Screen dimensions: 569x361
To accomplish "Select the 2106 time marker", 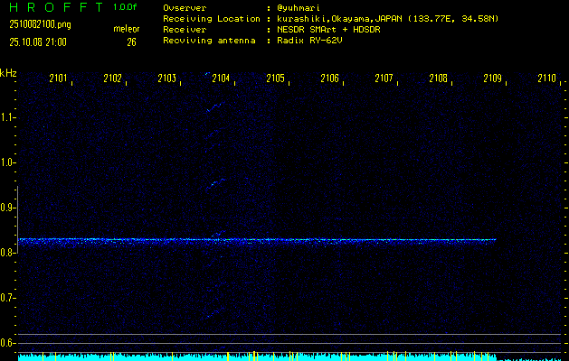I will tap(330, 79).
